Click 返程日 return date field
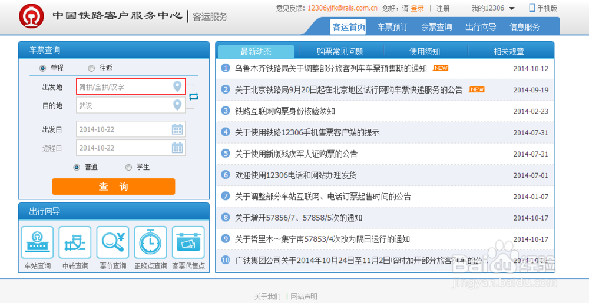The image size is (589, 303). 131,148
